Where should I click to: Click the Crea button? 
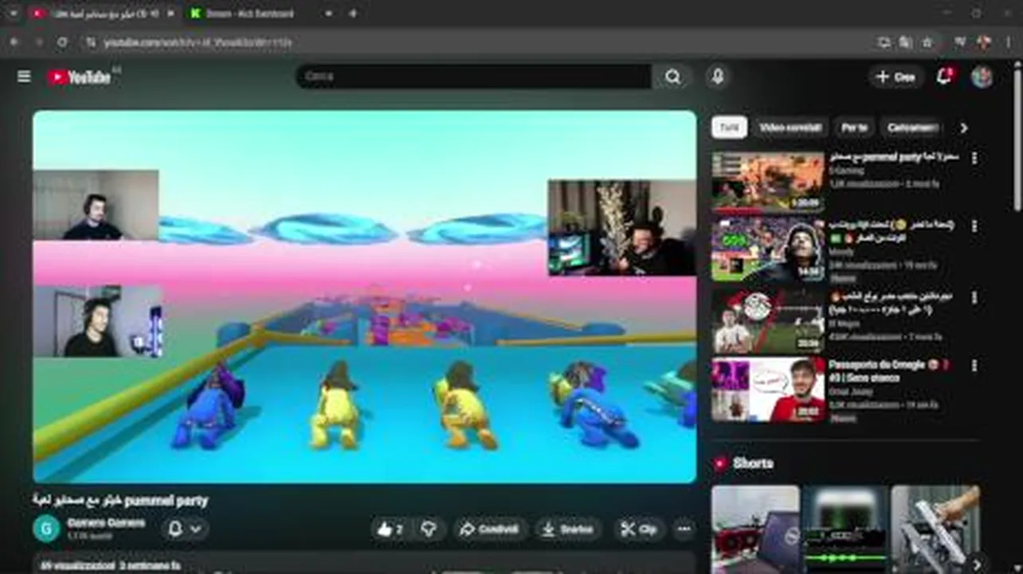click(x=896, y=77)
